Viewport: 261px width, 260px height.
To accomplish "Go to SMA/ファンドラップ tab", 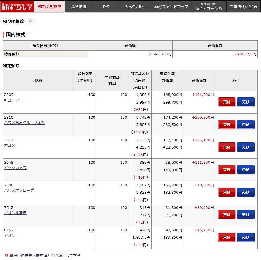I will click(x=170, y=6).
